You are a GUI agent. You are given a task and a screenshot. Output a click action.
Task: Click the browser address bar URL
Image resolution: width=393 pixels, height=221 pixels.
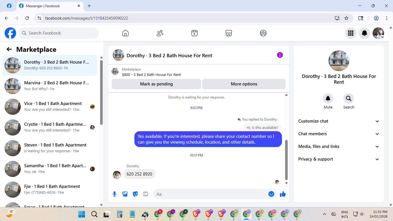pos(87,18)
